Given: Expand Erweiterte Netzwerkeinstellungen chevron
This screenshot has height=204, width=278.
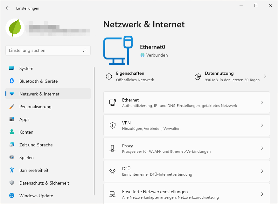Looking at the screenshot, I should [262, 194].
